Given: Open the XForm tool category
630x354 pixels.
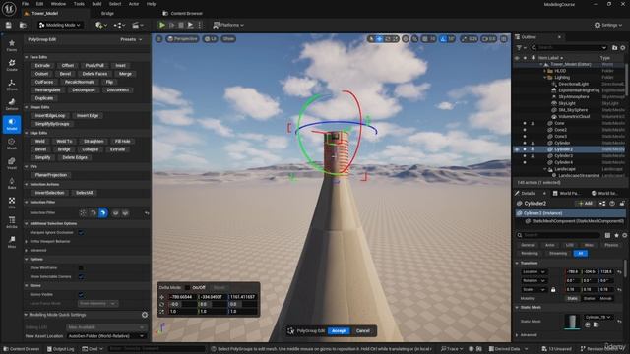Looking at the screenshot, I should pos(12,85).
